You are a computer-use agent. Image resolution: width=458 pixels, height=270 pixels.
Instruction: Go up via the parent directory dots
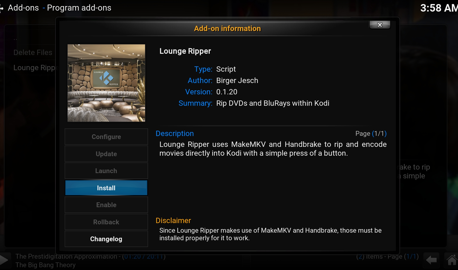pyautogui.click(x=15, y=39)
